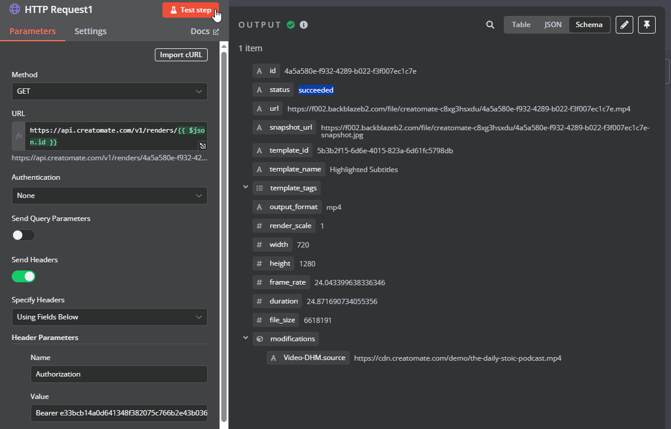Click the highlighted succeeded value
This screenshot has height=429, width=671.
pyautogui.click(x=316, y=90)
